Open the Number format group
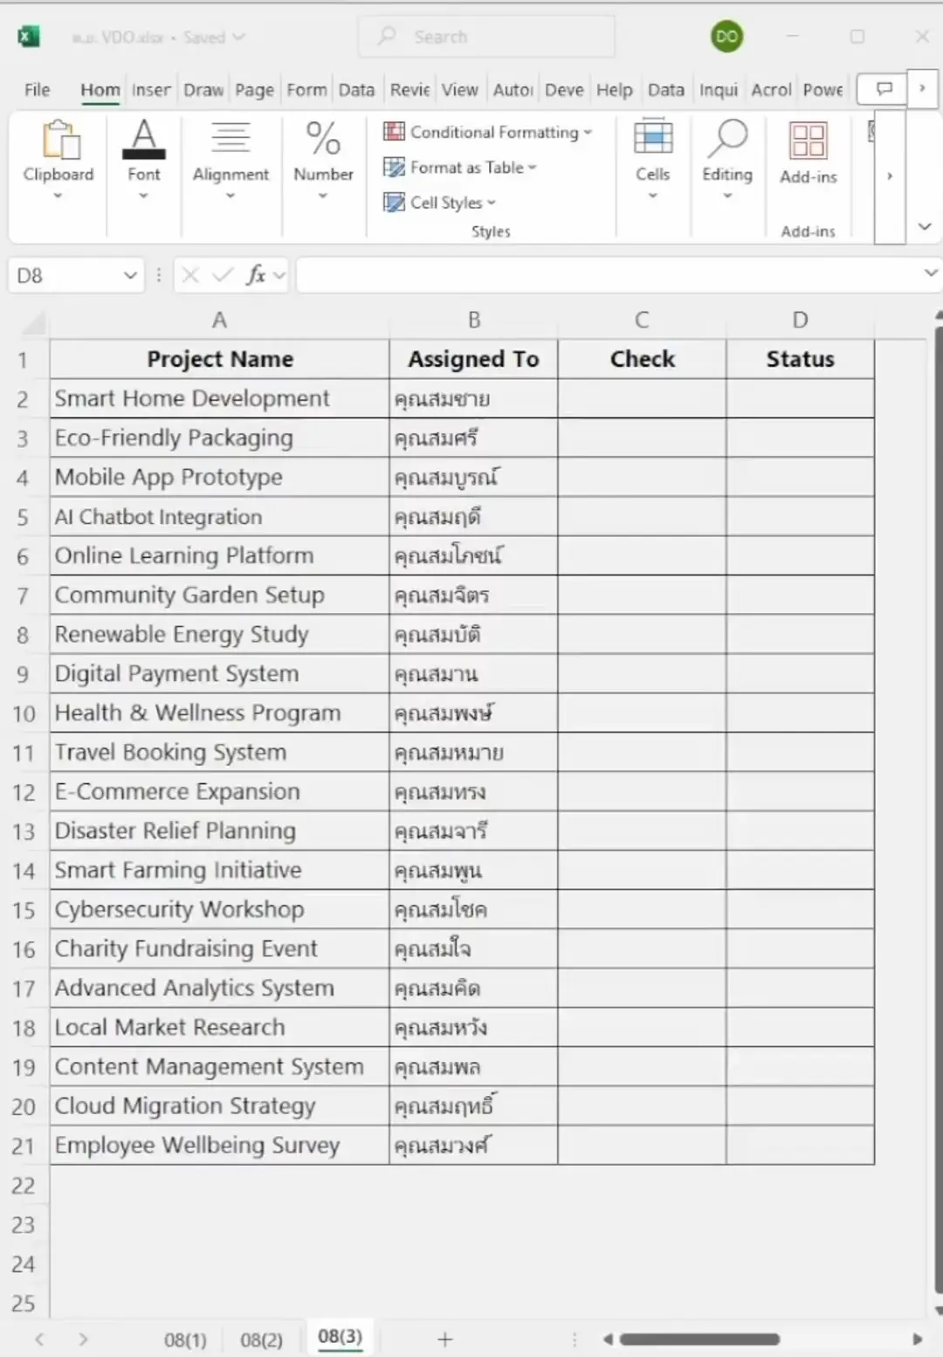This screenshot has height=1357, width=943. pos(323,161)
